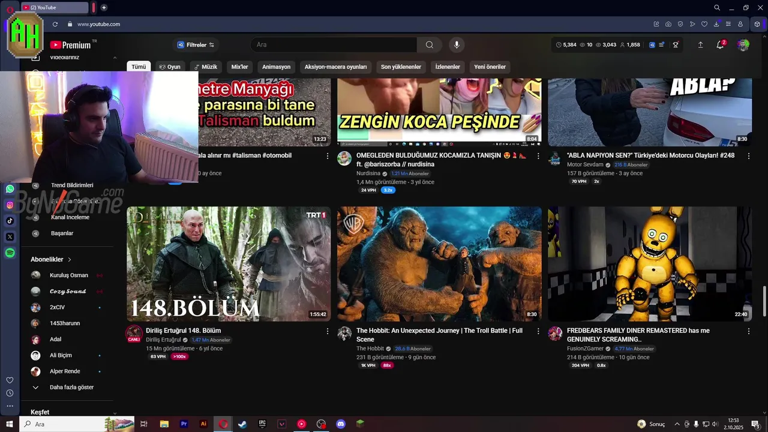Click the Opera extensions cube icon

(757, 24)
